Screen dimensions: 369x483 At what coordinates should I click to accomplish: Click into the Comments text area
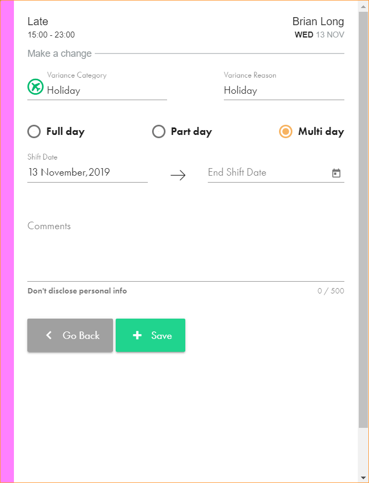185,252
